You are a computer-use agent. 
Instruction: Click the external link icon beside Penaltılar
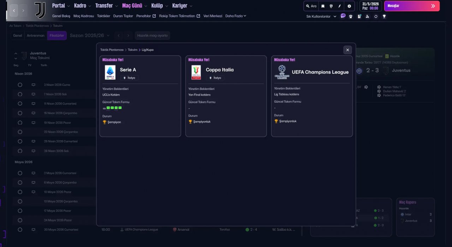coord(154,16)
